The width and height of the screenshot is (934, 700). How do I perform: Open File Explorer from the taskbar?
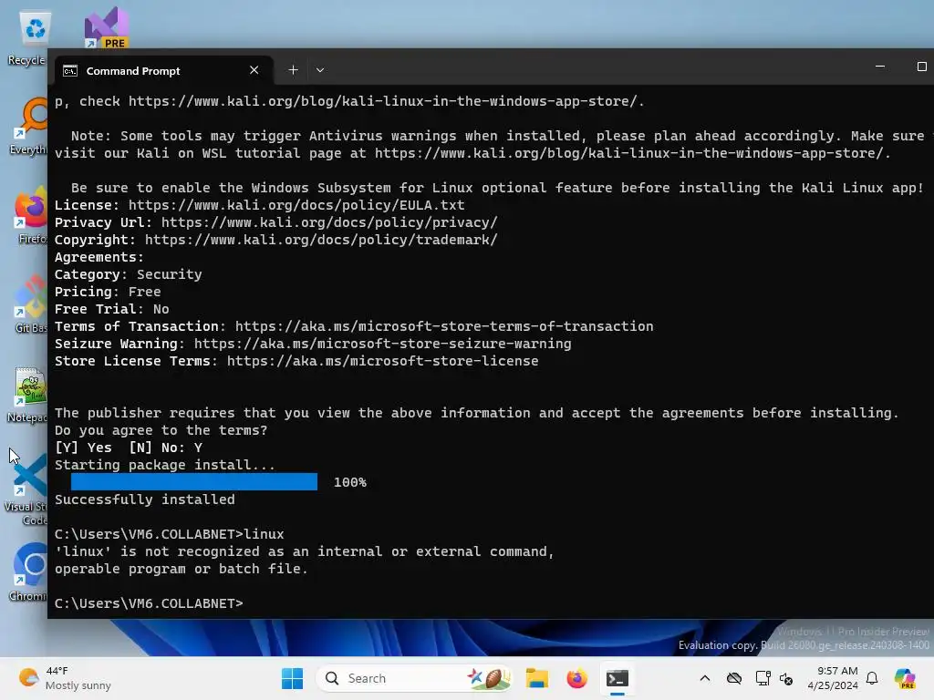[x=536, y=678]
